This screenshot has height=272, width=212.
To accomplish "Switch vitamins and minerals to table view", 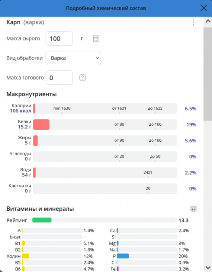I will tap(194, 209).
